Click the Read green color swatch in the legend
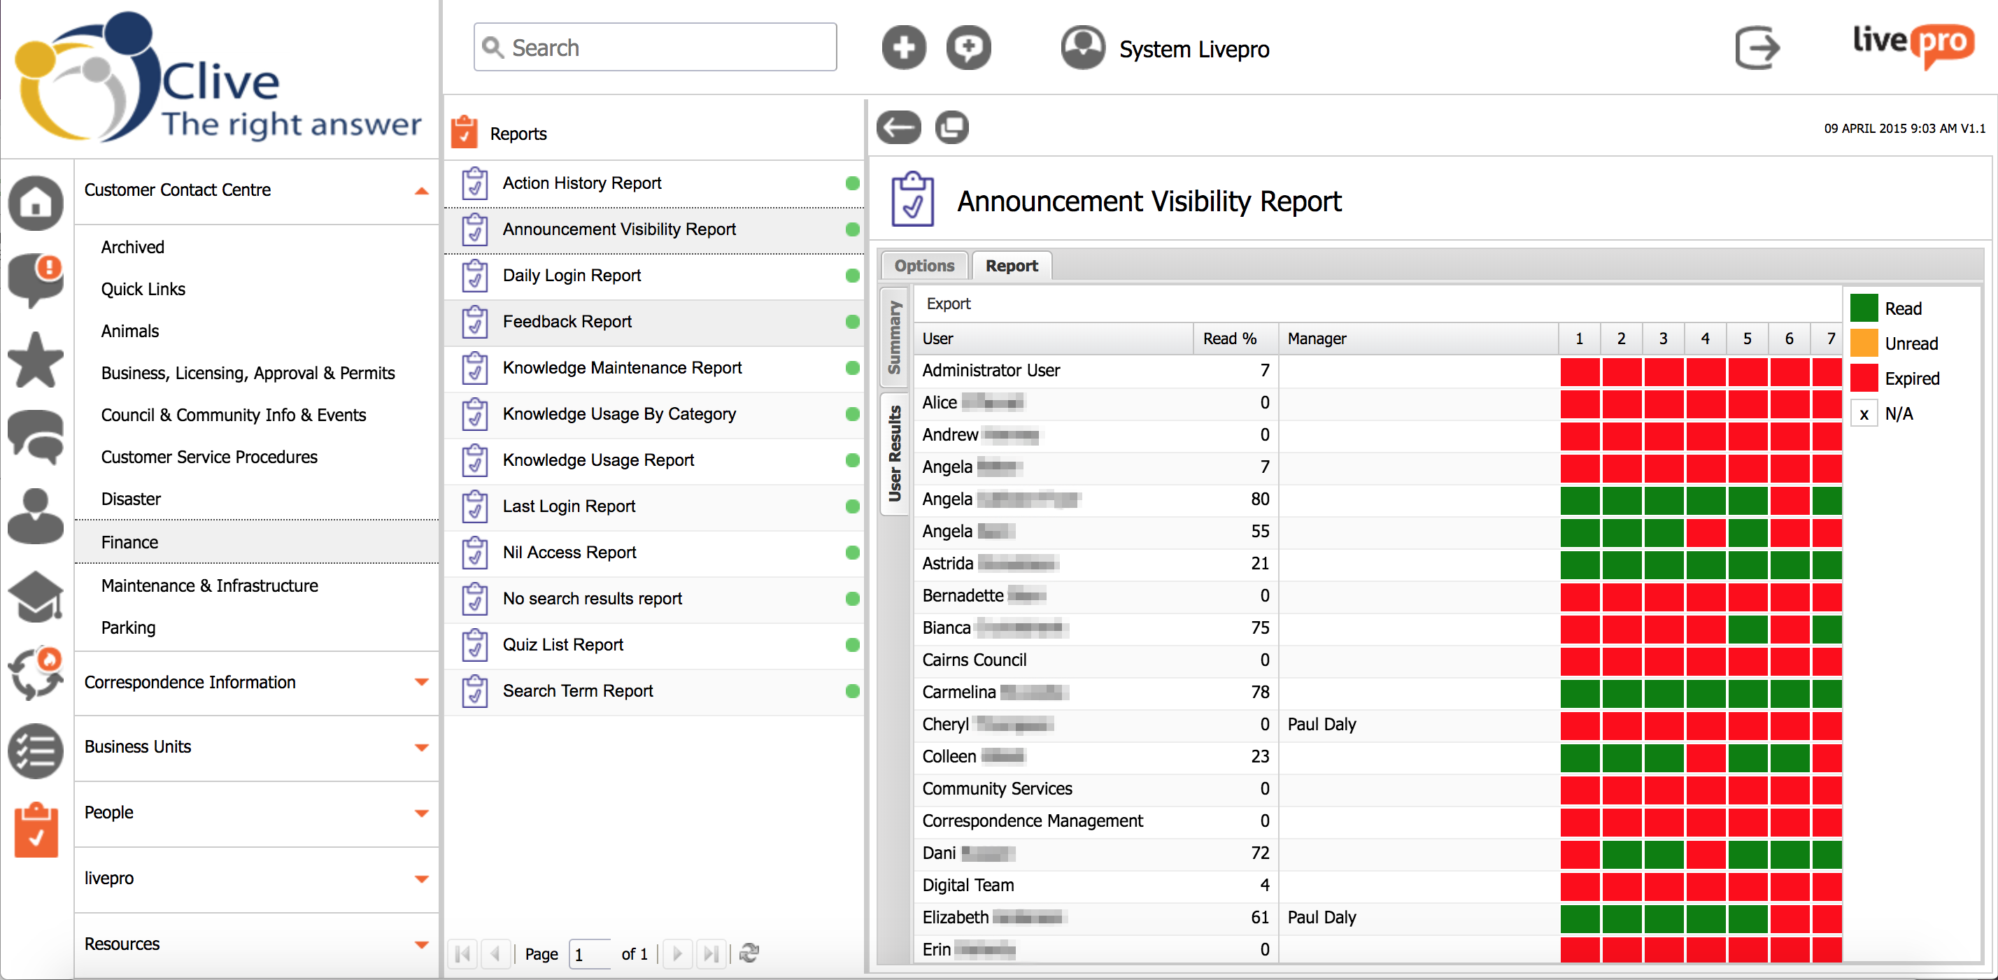 point(1864,308)
